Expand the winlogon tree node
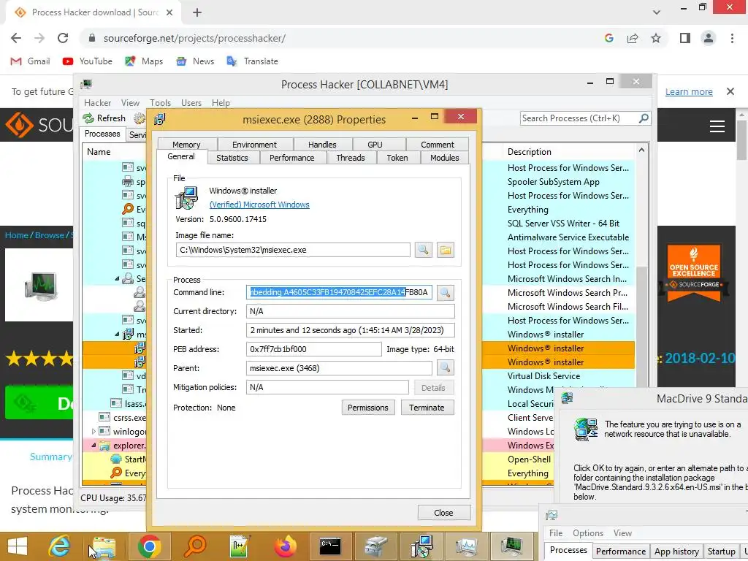 pos(93,431)
